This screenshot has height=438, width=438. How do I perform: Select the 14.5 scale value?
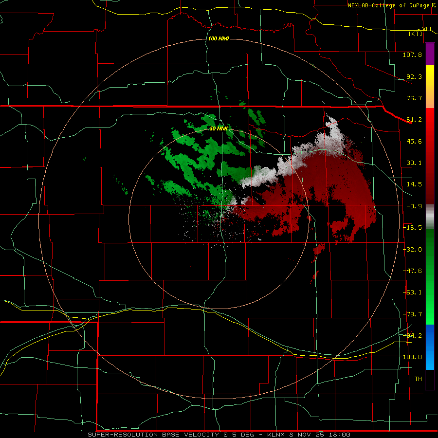(414, 184)
